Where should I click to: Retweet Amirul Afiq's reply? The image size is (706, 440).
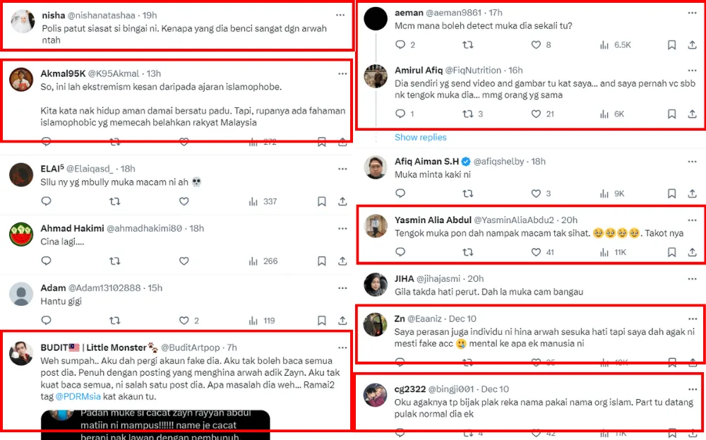467,114
